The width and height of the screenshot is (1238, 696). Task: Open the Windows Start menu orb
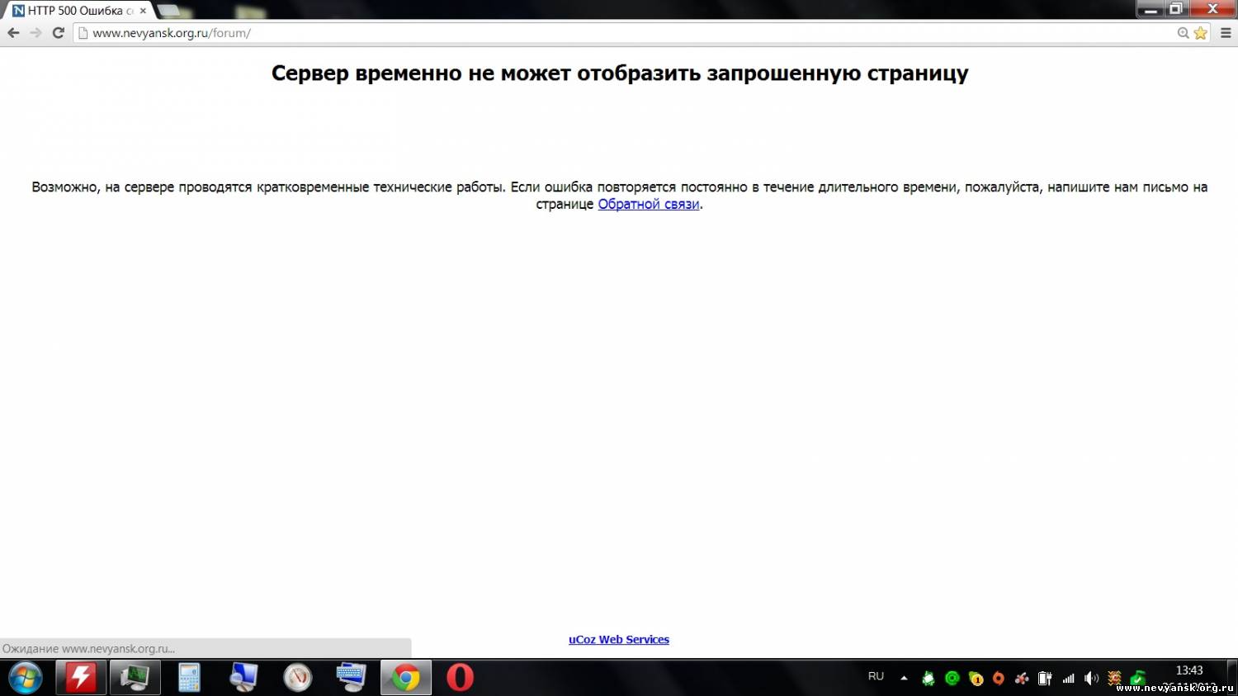(x=26, y=678)
